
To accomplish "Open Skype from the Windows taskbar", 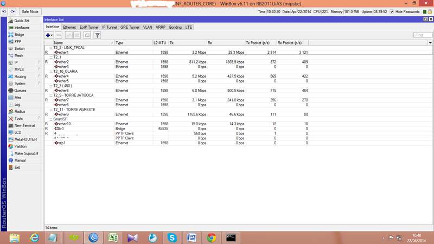I will pos(172,237).
